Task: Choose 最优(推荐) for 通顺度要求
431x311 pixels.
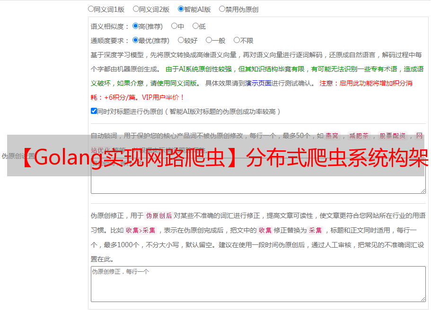Action: point(135,40)
